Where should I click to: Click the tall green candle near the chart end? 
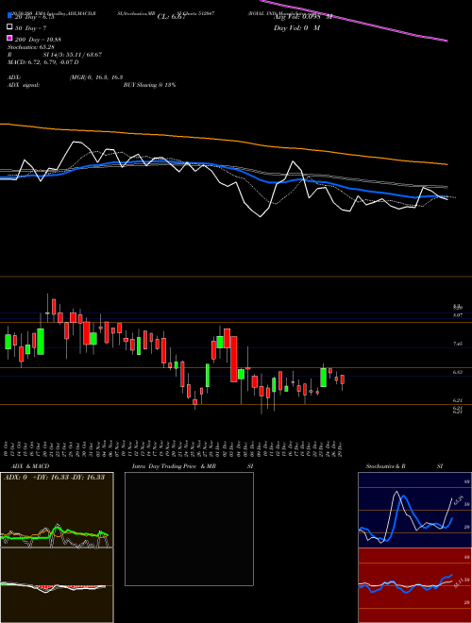[x=324, y=377]
